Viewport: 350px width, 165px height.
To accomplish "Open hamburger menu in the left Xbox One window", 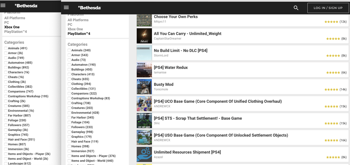I will 3,5.
